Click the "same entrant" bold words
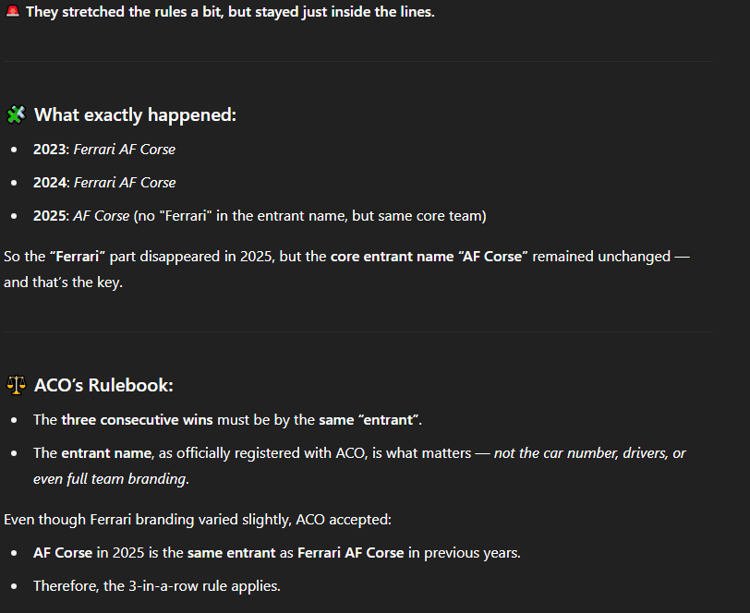 click(232, 553)
